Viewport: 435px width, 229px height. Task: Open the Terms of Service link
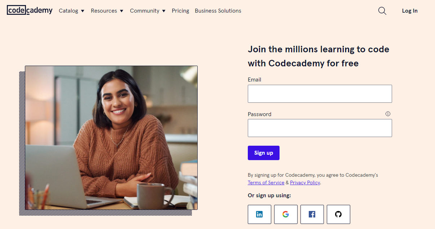266,182
